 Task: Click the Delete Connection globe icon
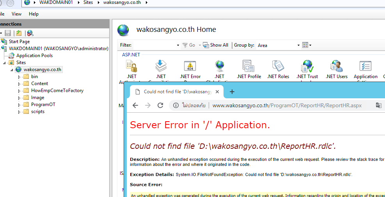point(30,33)
